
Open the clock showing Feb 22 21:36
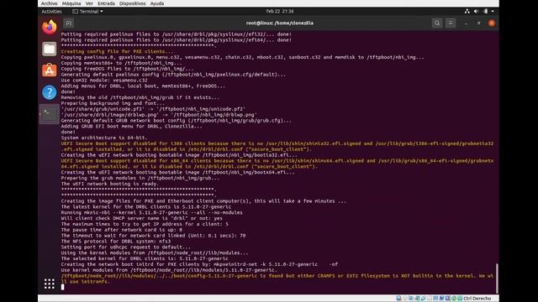coord(280,11)
